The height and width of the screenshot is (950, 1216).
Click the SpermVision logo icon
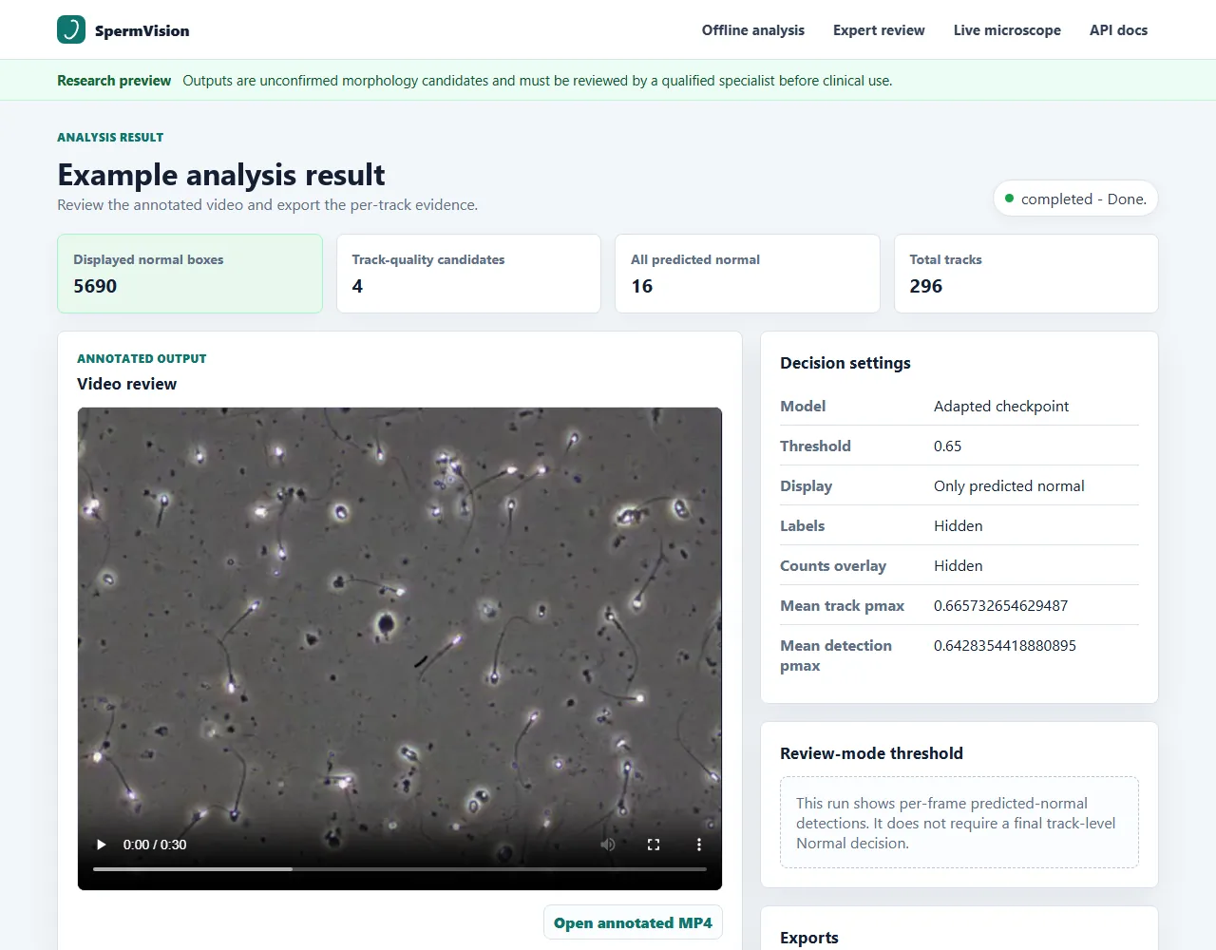pyautogui.click(x=71, y=29)
